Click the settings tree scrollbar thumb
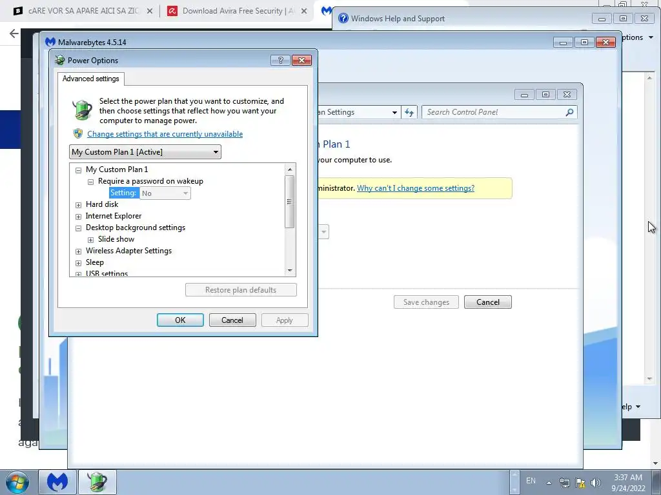The image size is (661, 495). click(x=289, y=202)
